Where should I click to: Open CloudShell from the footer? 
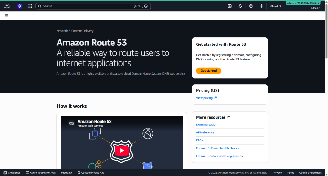pos(12,173)
